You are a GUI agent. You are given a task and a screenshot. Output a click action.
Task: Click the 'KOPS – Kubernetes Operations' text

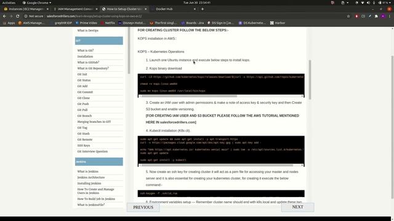[161, 52]
